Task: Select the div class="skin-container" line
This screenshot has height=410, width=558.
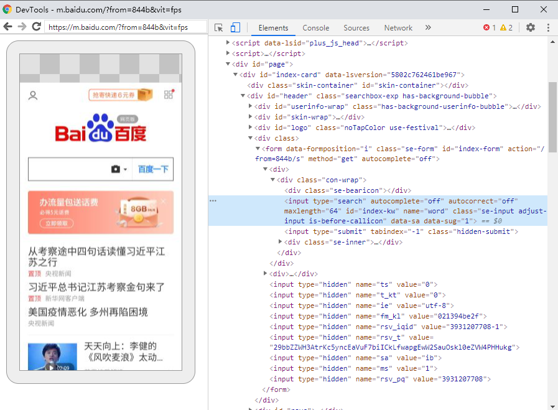Action: pyautogui.click(x=358, y=85)
